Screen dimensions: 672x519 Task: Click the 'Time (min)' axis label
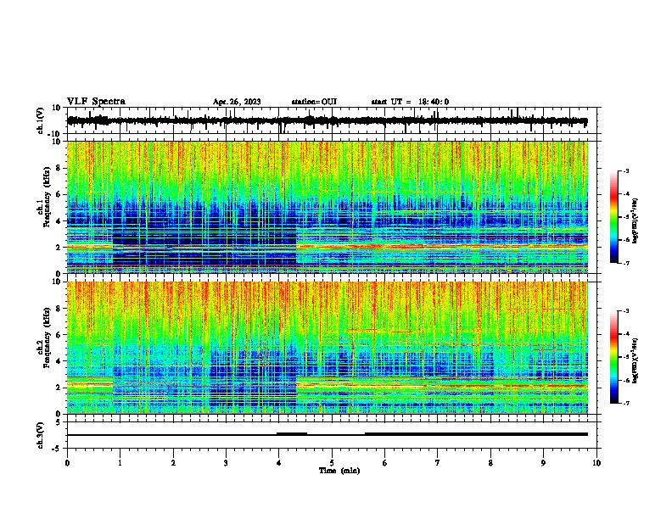339,471
